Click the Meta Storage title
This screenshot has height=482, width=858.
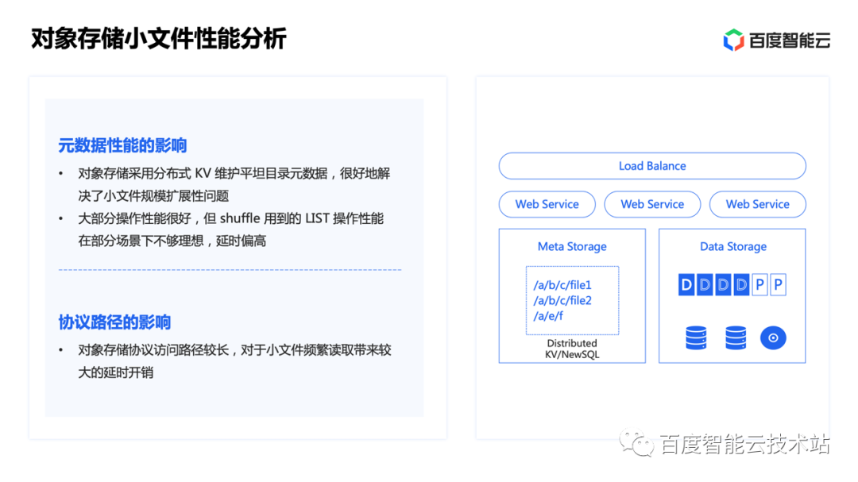(572, 247)
